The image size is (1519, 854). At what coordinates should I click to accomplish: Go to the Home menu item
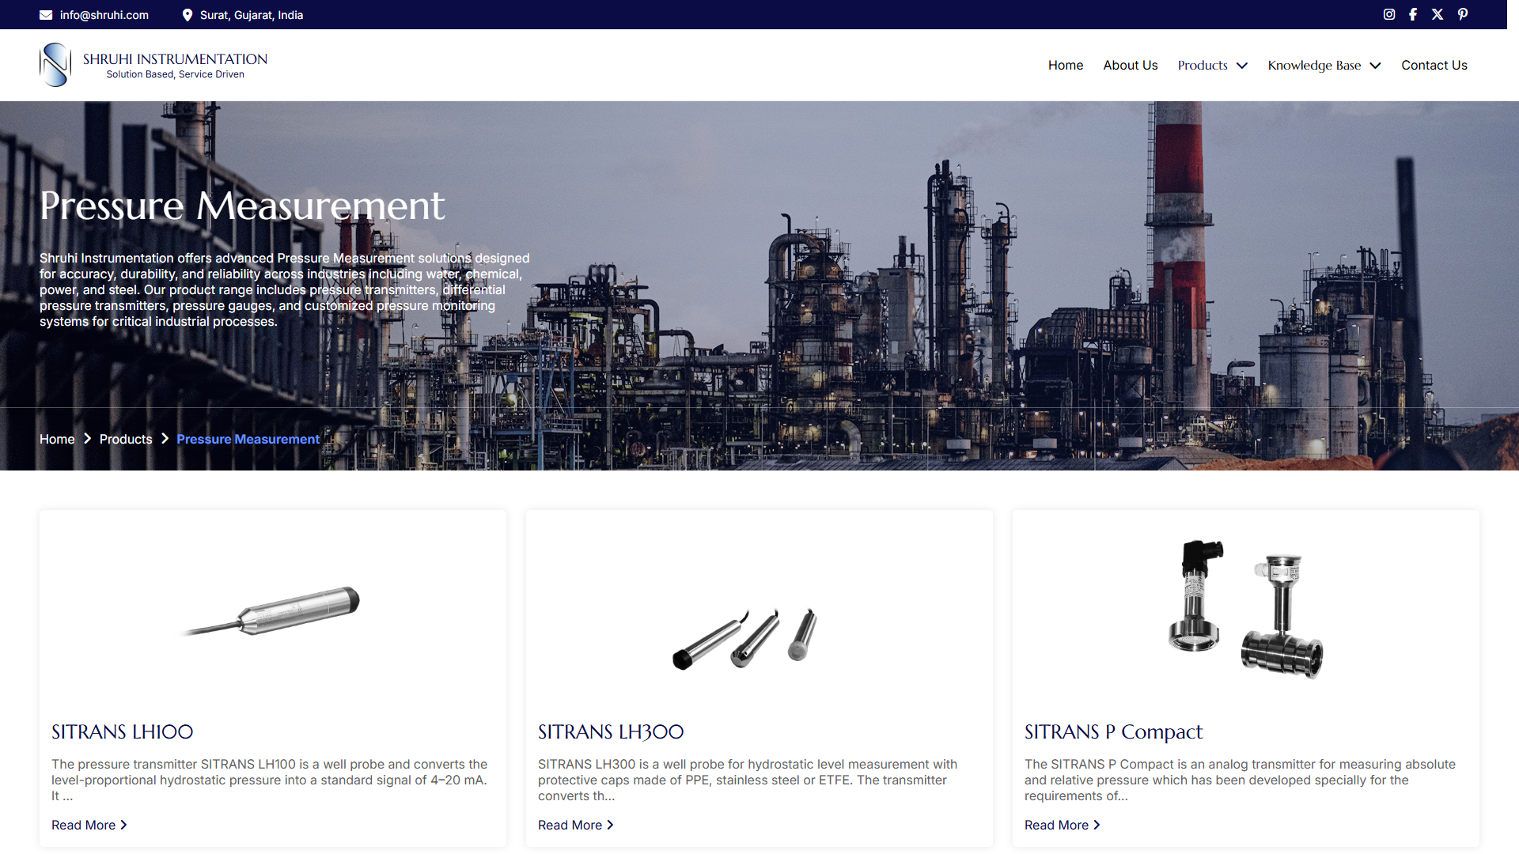(1065, 66)
